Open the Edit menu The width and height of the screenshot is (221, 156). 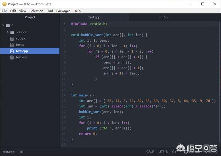(13, 11)
